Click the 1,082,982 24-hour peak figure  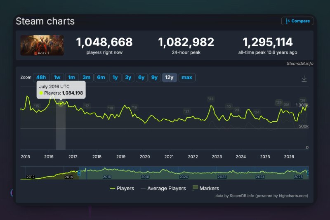(186, 42)
